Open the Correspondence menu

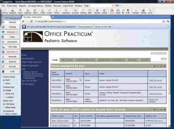(x=35, y=6)
